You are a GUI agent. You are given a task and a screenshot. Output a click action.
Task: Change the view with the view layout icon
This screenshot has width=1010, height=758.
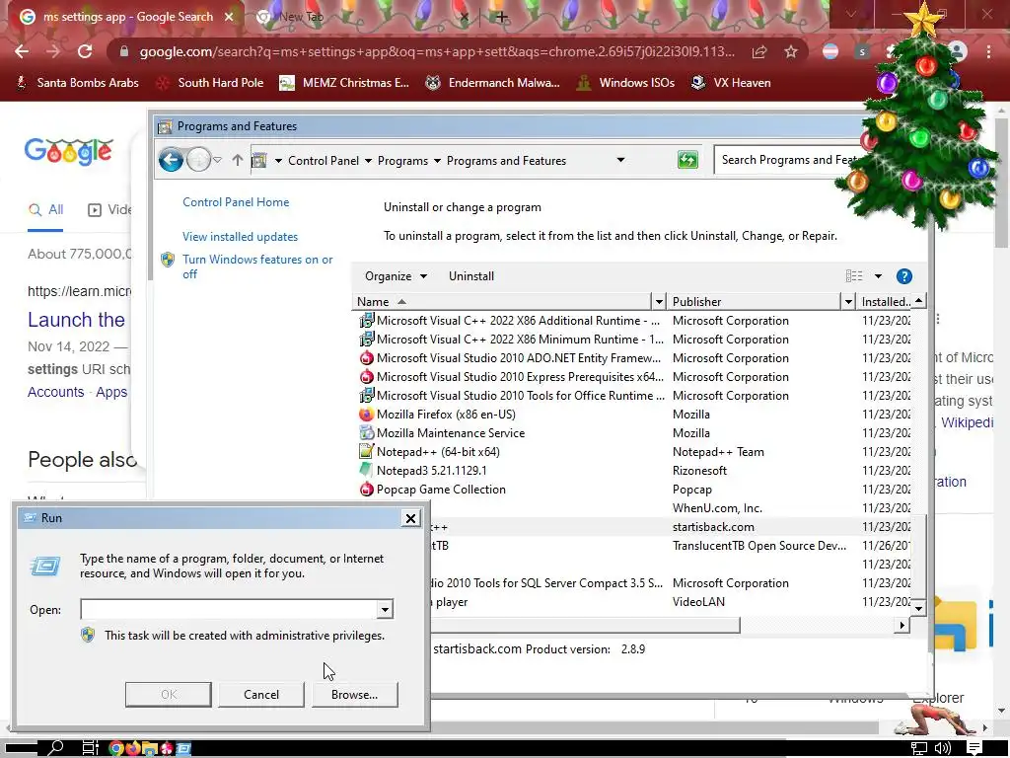coord(853,276)
